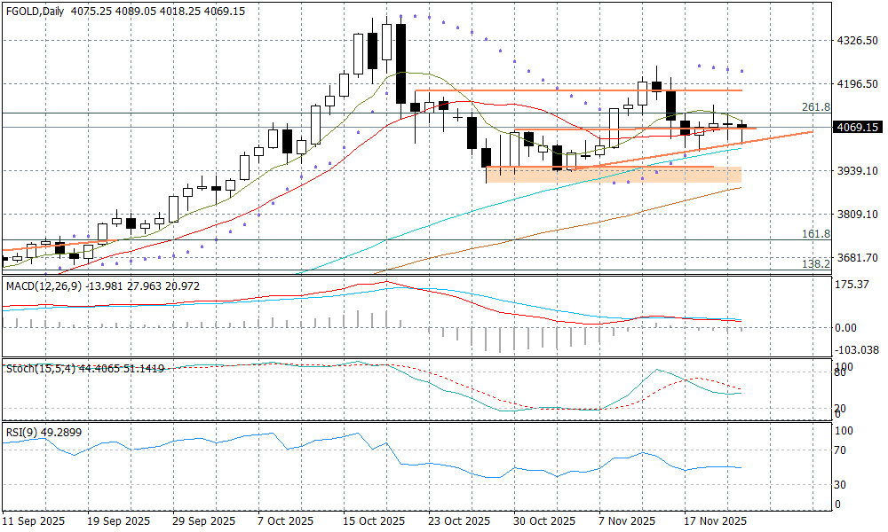Click the 7 Nov 2025 date marker
This screenshot has width=888, height=532.
627,520
